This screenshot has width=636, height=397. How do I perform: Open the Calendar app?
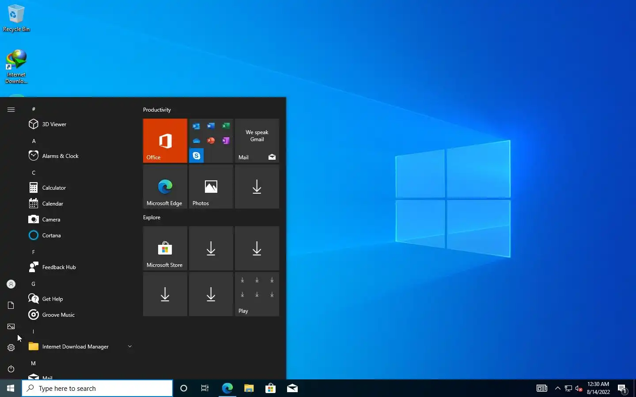[x=79, y=204]
